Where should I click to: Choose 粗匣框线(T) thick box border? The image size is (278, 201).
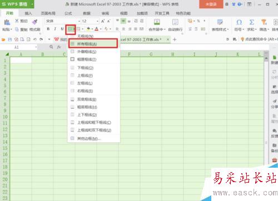click(x=93, y=59)
